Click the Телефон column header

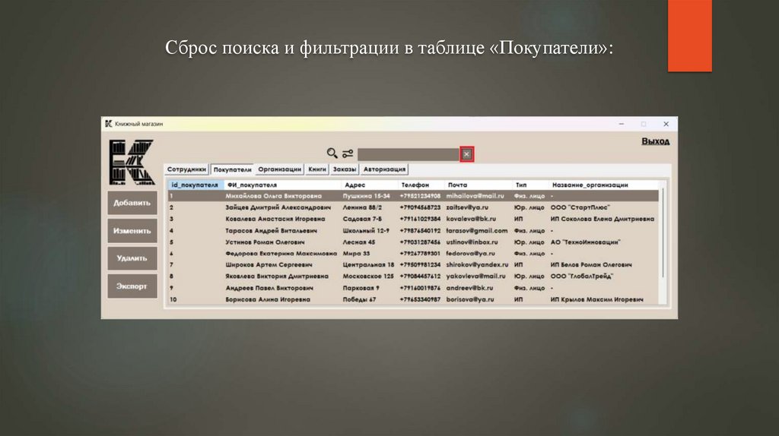click(415, 185)
